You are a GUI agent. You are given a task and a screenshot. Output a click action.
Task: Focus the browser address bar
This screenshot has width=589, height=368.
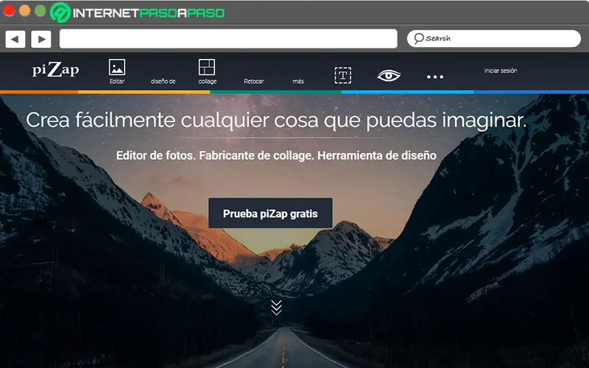click(228, 39)
